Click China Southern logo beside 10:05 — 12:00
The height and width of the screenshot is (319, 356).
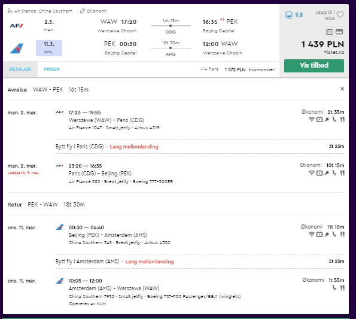coord(60,281)
